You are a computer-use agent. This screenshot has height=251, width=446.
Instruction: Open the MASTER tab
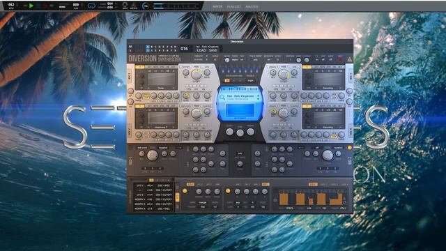pos(252,6)
